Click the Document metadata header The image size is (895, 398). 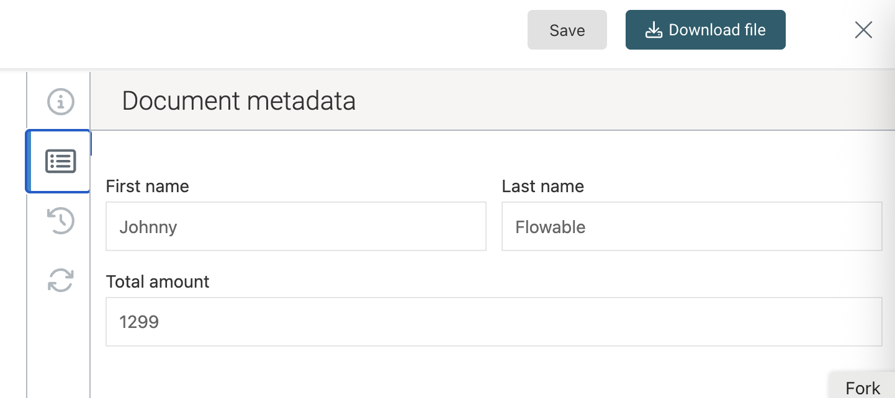click(x=239, y=100)
